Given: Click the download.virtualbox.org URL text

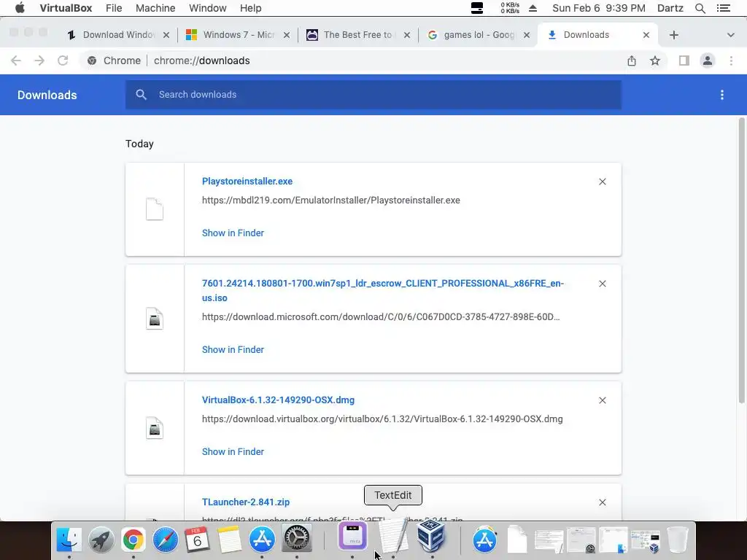Looking at the screenshot, I should [382, 419].
